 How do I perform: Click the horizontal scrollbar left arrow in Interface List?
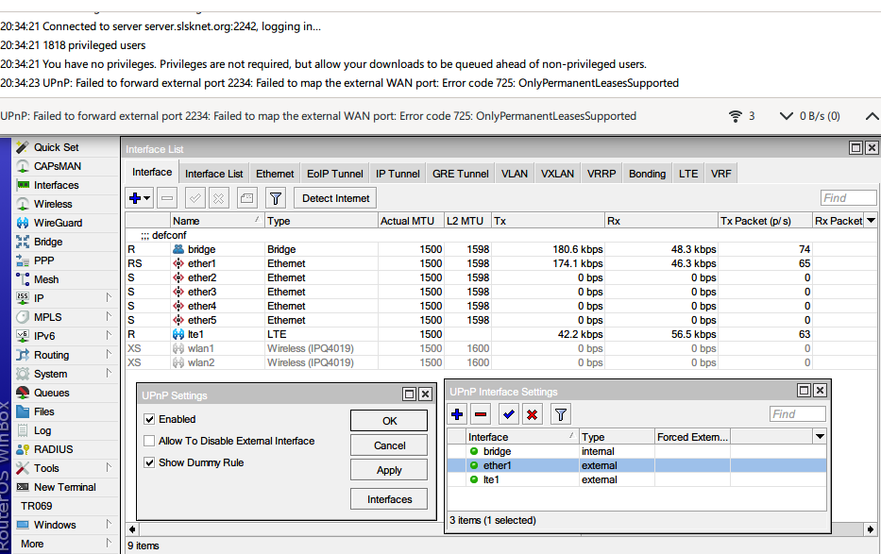click(132, 529)
